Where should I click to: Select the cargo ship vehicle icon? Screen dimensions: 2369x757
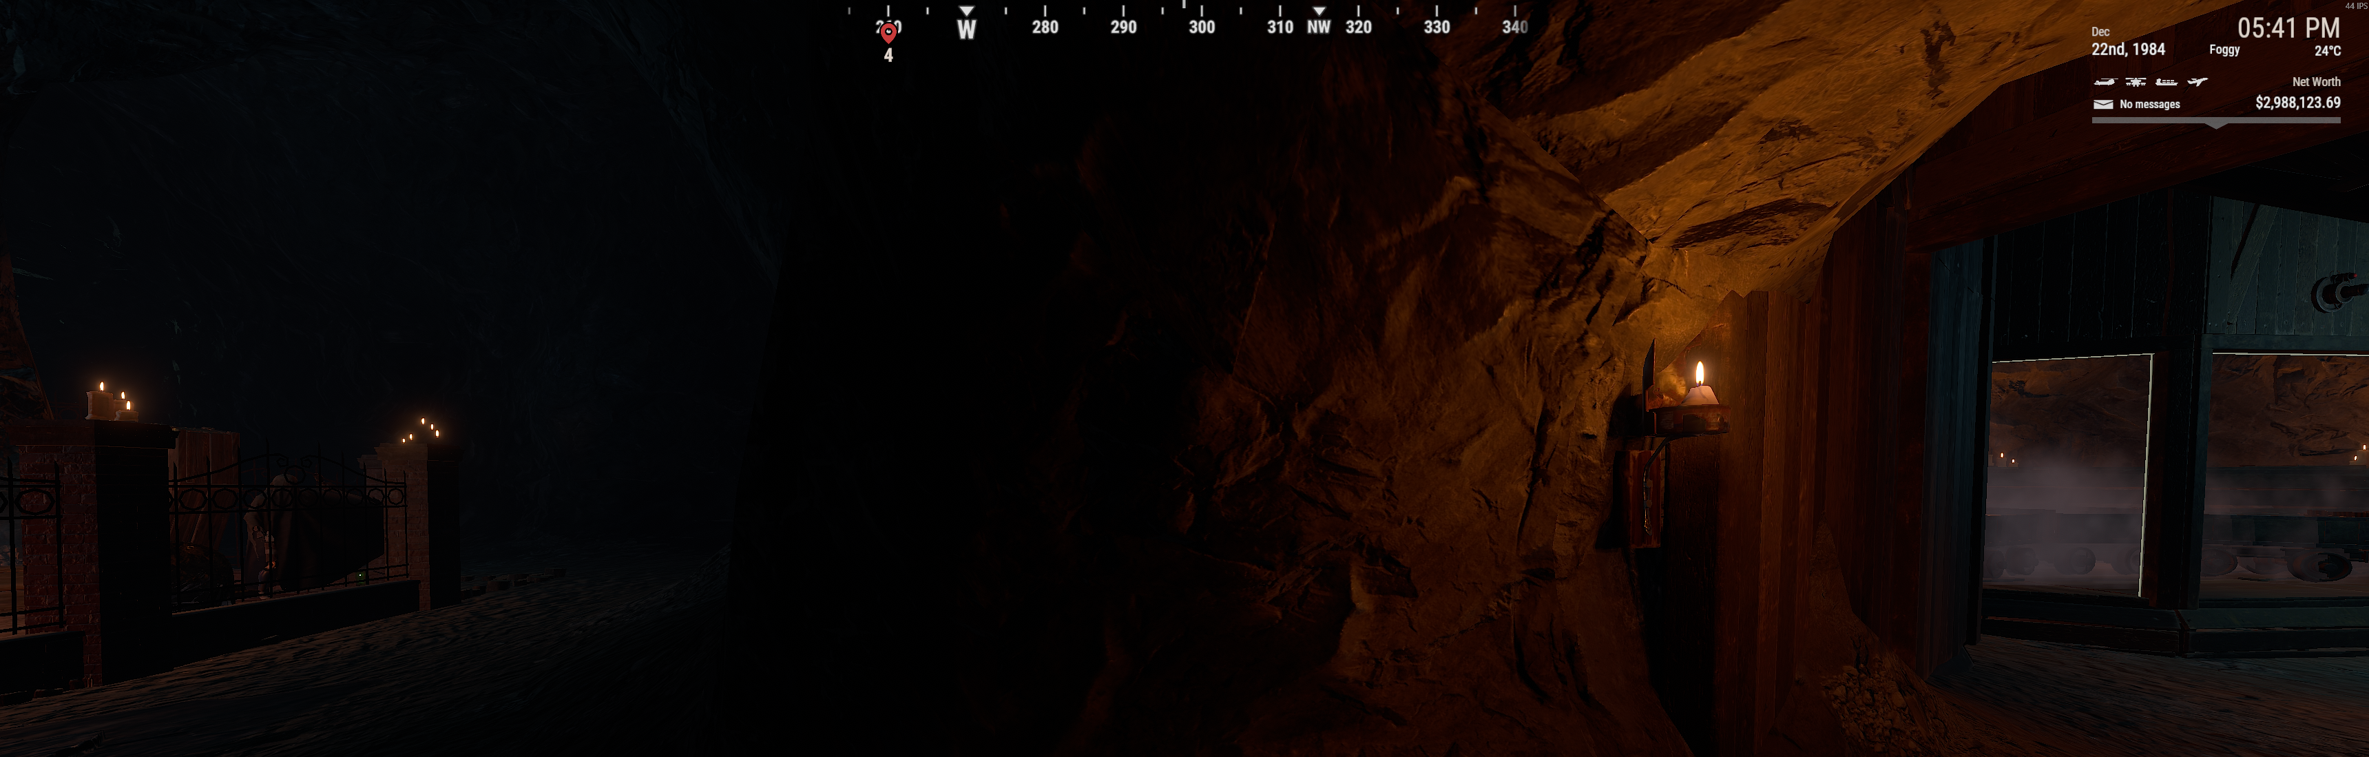[x=2167, y=82]
